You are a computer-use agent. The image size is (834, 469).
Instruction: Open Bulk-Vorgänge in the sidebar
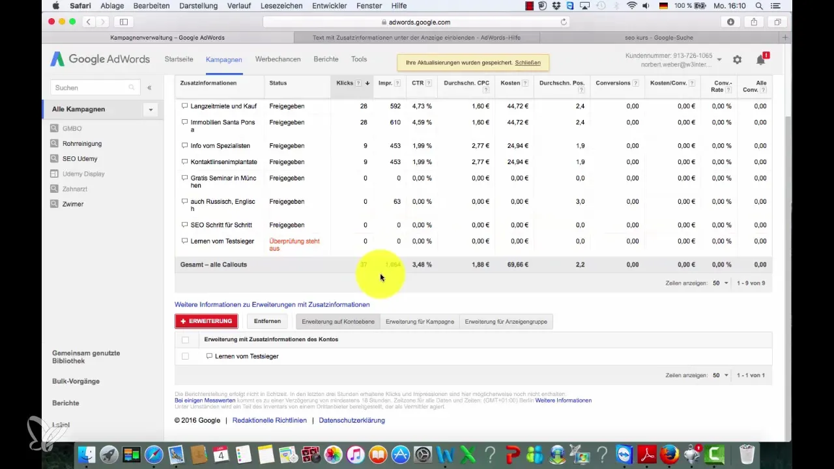click(76, 381)
